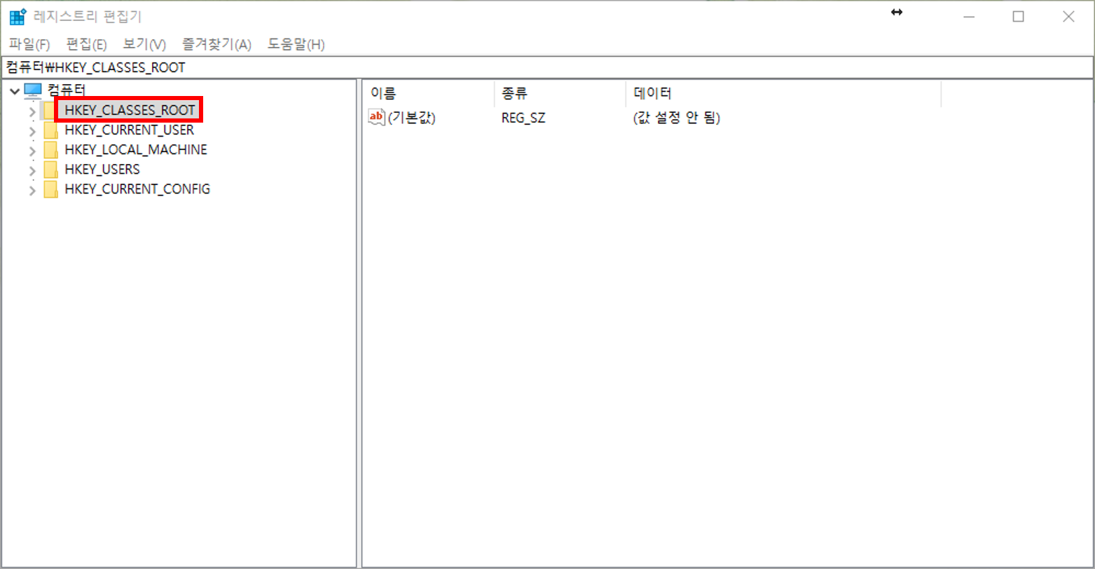Screen dimensions: 1095x569
Task: Expand the HKEY_USERS key
Action: [x=32, y=170]
